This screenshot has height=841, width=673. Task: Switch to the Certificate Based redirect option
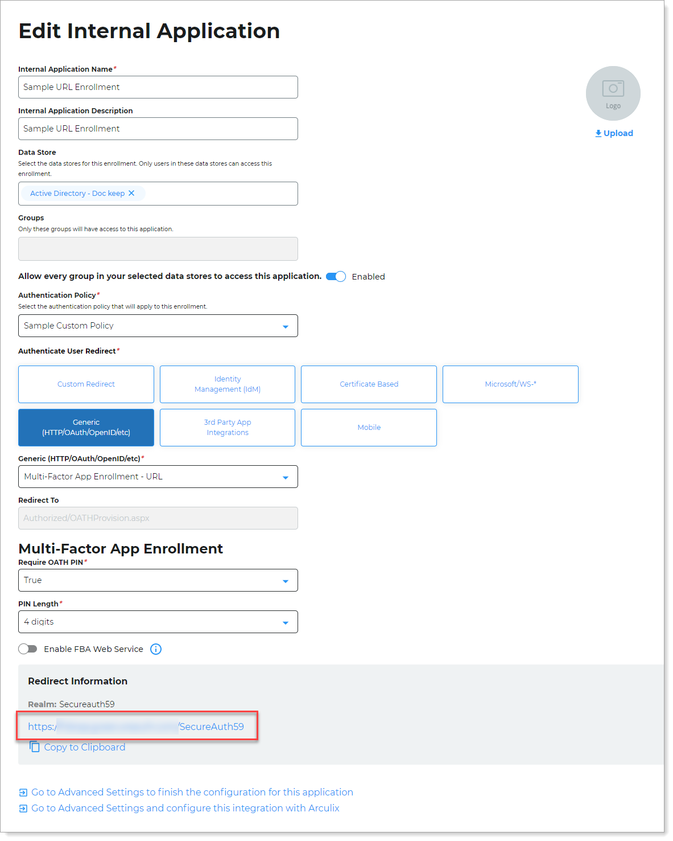coord(369,384)
